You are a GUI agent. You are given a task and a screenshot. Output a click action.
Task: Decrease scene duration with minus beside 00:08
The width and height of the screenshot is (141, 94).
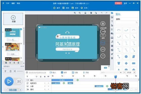point(6,90)
